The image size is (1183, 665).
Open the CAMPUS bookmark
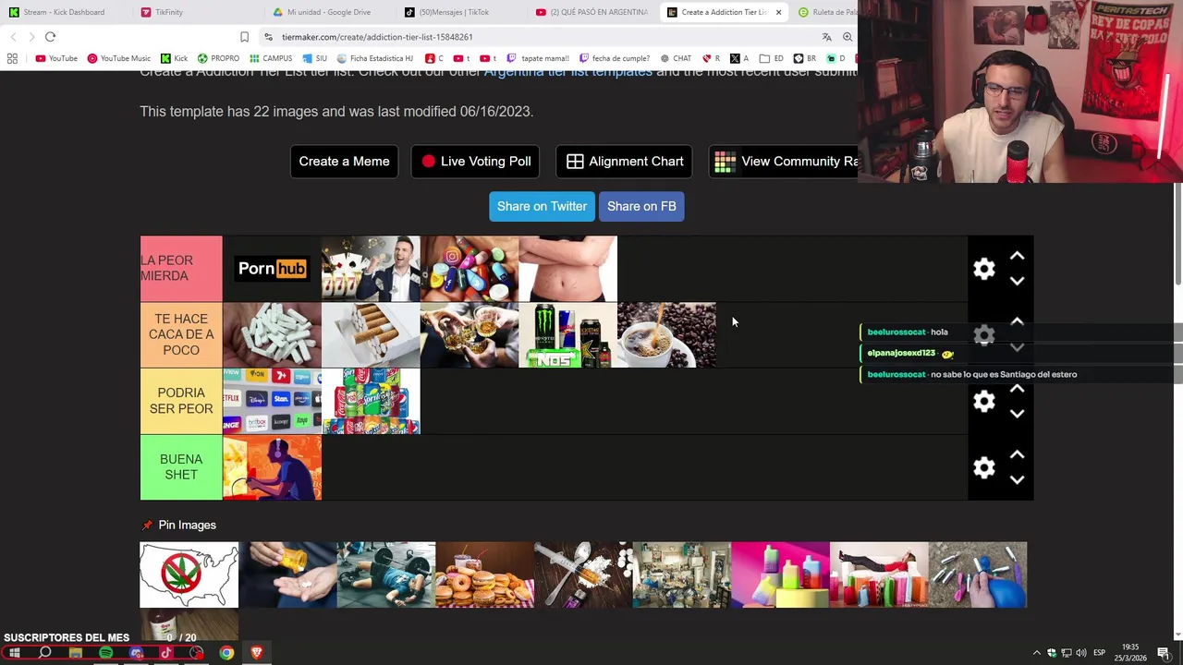271,58
